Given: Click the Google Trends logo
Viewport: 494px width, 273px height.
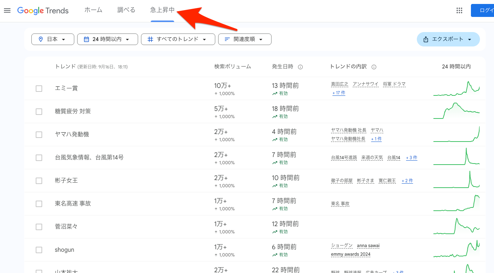Looking at the screenshot, I should point(43,11).
